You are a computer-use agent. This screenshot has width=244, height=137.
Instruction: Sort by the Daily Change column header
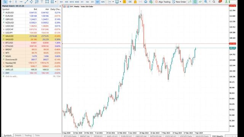point(55,9)
